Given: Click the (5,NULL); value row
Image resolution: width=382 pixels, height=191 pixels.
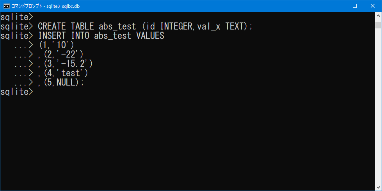Looking at the screenshot, I should click(x=61, y=82).
